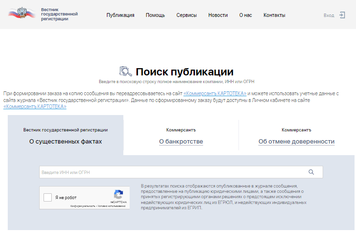The height and width of the screenshot is (232, 356).
Task: Follow the first «Коммерсантъ КАРТОТЕКА» link in the paragraph
Action: click(x=215, y=93)
